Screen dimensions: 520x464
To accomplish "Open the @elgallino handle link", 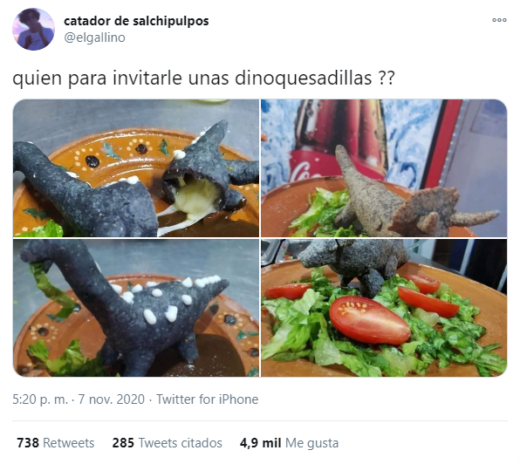I will pyautogui.click(x=94, y=38).
